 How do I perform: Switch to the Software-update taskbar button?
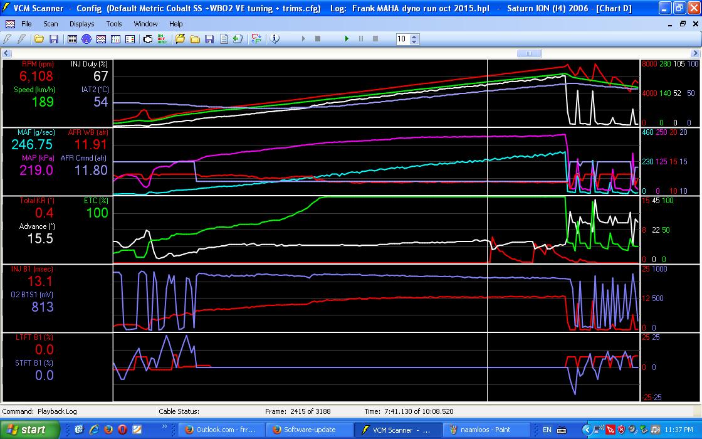310,430
